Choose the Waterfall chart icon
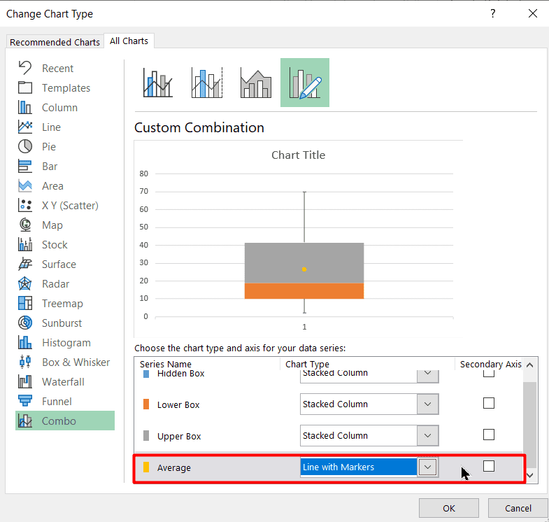Viewport: 549px width, 522px height. (25, 382)
